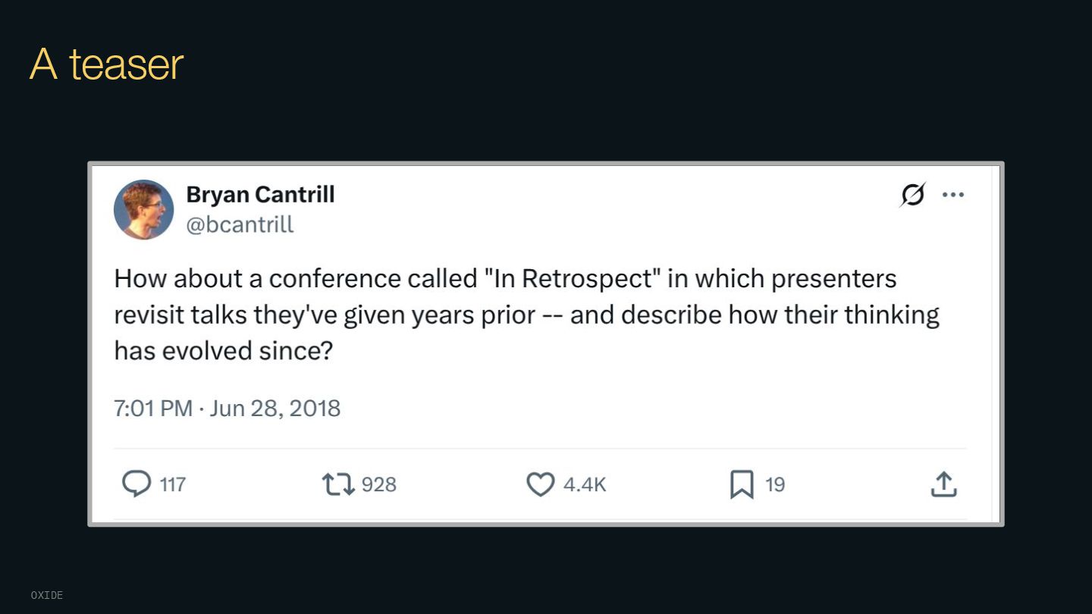Screen dimensions: 1092x614
Task: Open the Bryan Cantrill display name link
Action: pyautogui.click(x=260, y=195)
